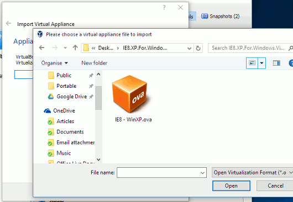Image resolution: width=293 pixels, height=202 pixels.
Task: Open file dialog help
Action: [x=291, y=63]
